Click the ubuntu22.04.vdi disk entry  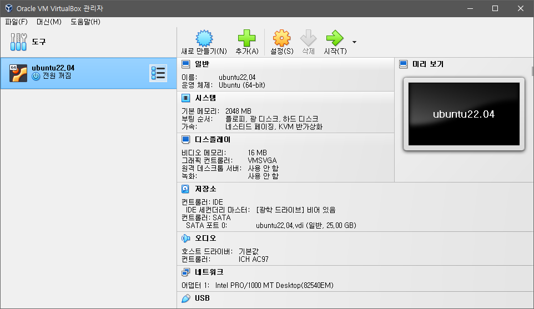pyautogui.click(x=306, y=225)
